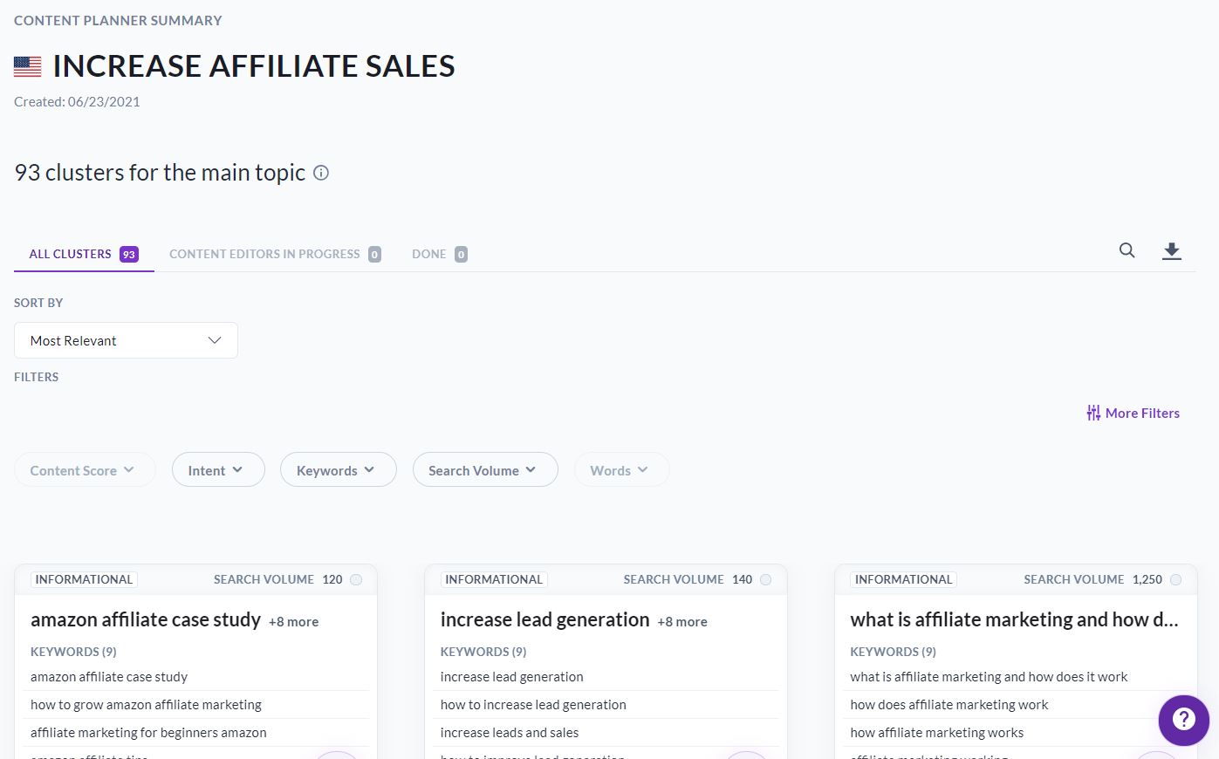The width and height of the screenshot is (1219, 759).
Task: Click +8 more on increase lead generation
Action: click(682, 622)
